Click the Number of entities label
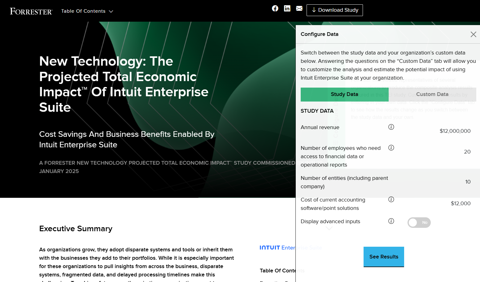 tap(344, 182)
